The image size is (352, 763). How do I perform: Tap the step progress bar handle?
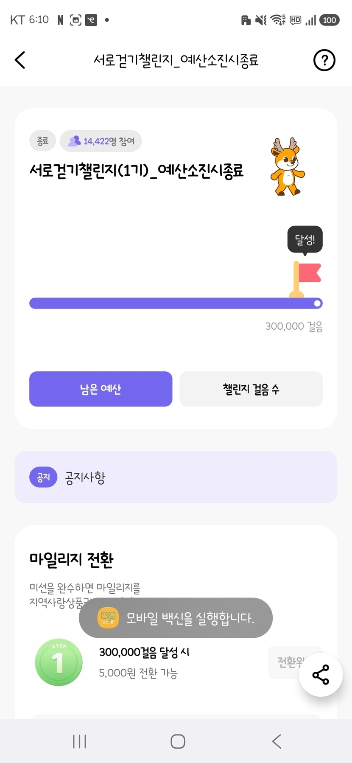317,303
